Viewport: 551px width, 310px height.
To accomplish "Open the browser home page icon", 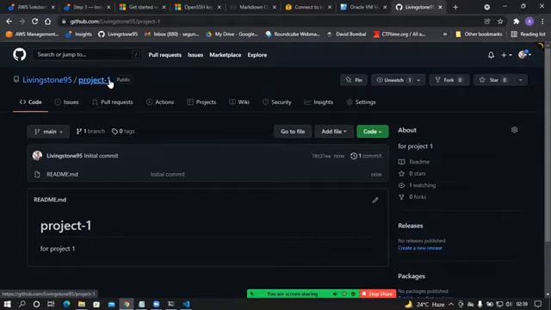I will (x=48, y=22).
